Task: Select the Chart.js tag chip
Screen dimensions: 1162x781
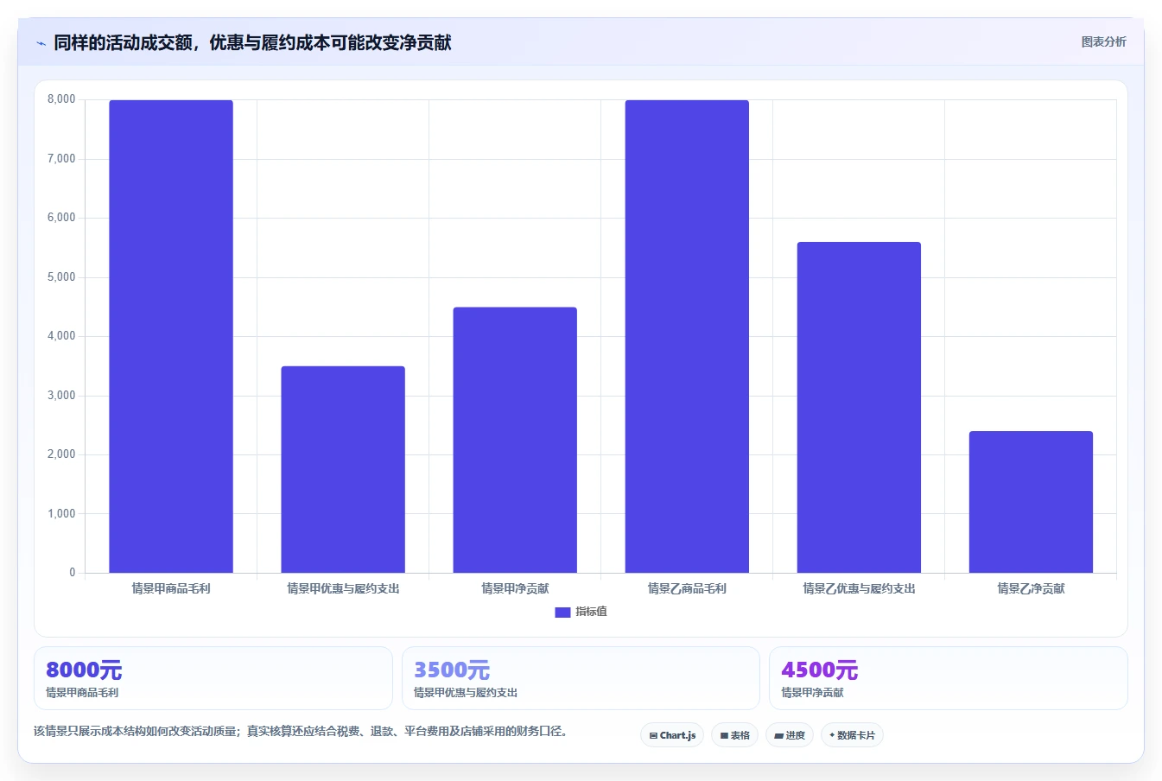Action: click(672, 735)
